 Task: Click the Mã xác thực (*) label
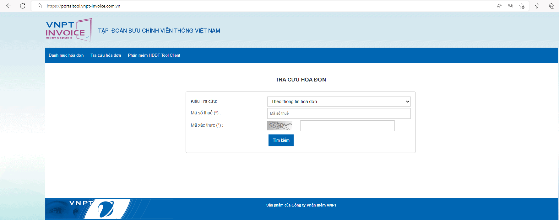click(207, 125)
